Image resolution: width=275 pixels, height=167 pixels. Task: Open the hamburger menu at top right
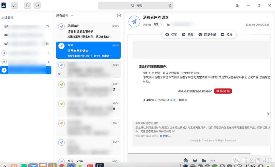tap(237, 5)
